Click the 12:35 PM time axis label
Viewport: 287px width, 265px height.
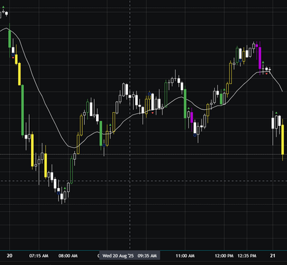coord(247,256)
